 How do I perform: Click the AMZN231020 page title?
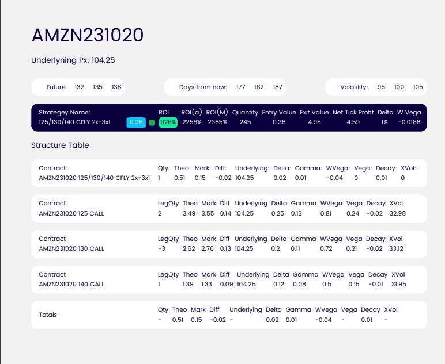click(87, 36)
